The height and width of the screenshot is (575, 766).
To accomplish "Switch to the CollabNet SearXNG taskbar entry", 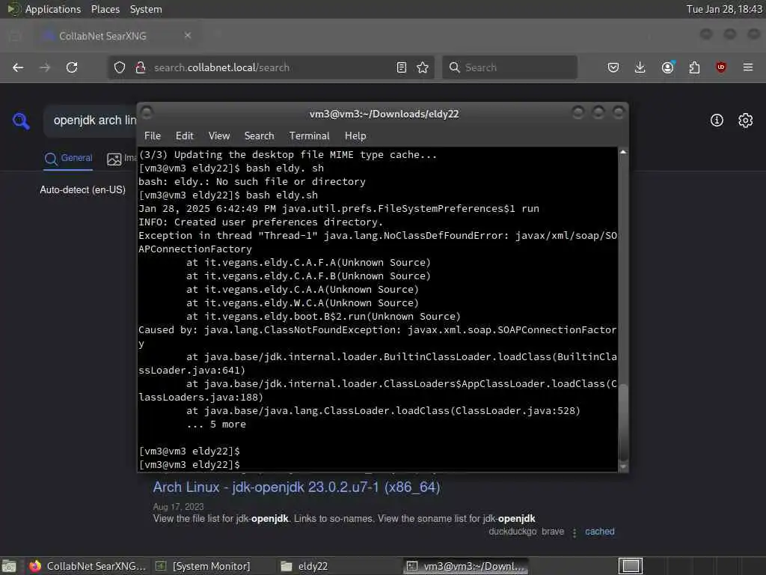I will click(88, 566).
